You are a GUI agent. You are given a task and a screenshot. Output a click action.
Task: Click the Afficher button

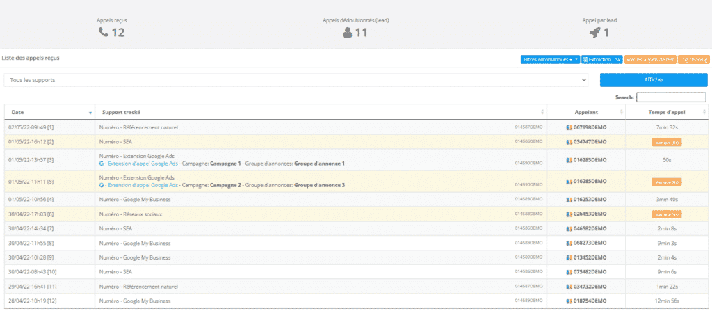click(654, 80)
